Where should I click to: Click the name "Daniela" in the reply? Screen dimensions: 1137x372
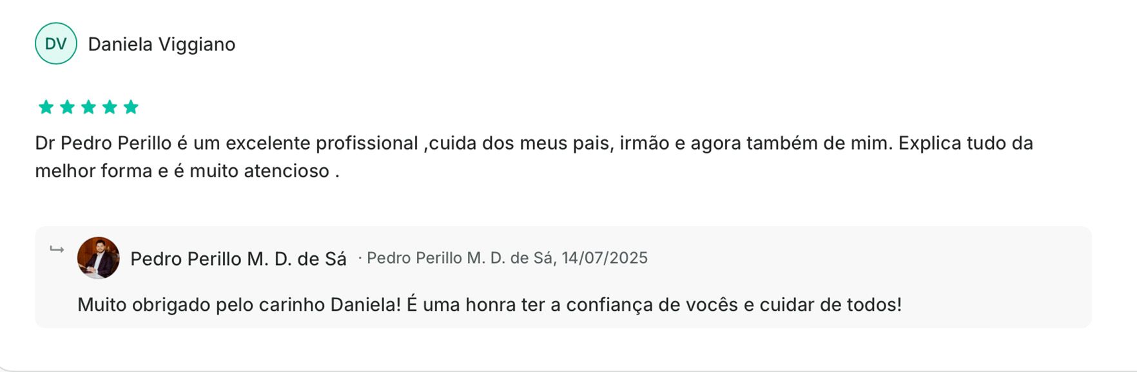point(365,304)
